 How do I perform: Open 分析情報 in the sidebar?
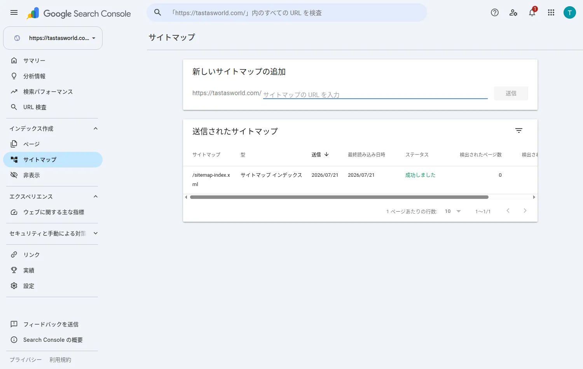(x=53, y=76)
